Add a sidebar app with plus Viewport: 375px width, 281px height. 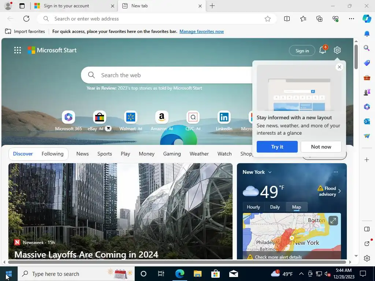coord(367,160)
